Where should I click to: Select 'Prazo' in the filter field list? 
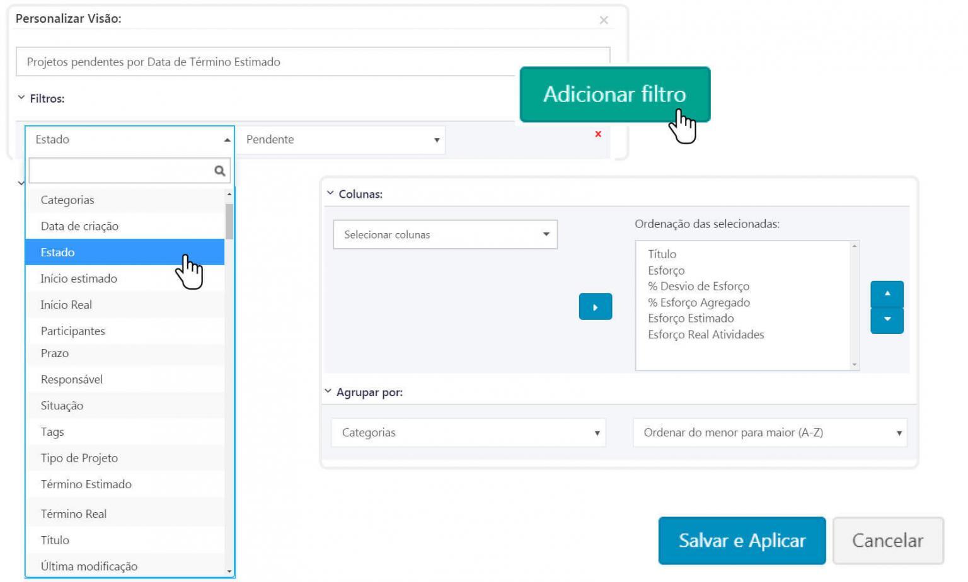[x=55, y=353]
